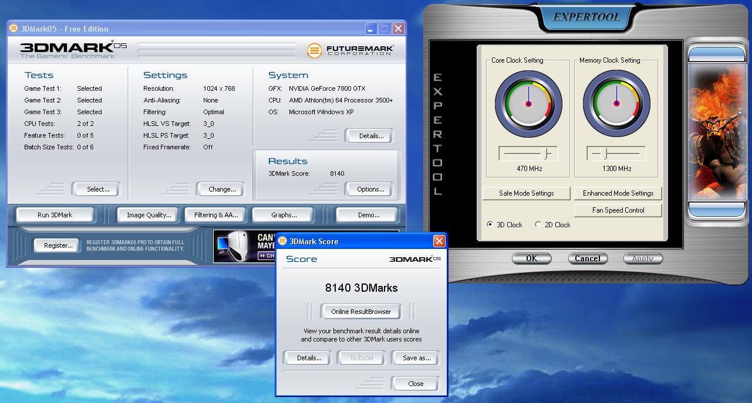The image size is (752, 403).
Task: Click the EXPERTOOL title banner
Action: click(x=586, y=17)
